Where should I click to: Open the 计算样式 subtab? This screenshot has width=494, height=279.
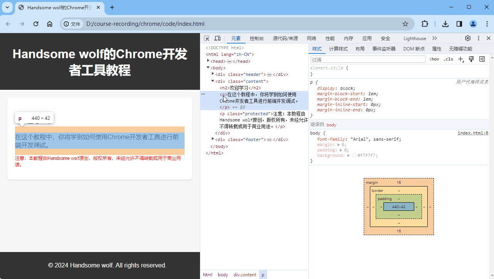tap(338, 49)
